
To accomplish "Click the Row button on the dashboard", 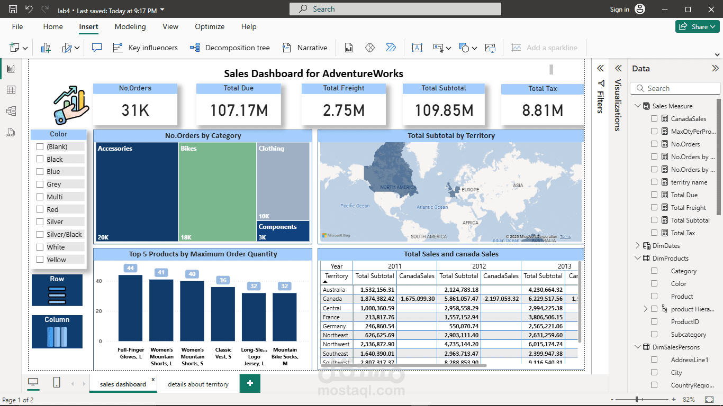I will (57, 290).
